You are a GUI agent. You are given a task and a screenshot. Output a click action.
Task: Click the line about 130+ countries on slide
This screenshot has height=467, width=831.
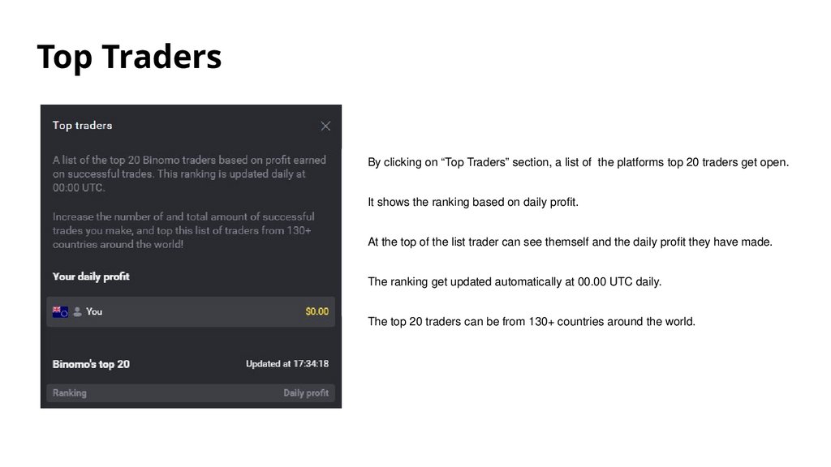532,322
